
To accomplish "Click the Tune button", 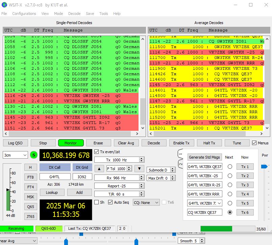I will click(x=237, y=143).
